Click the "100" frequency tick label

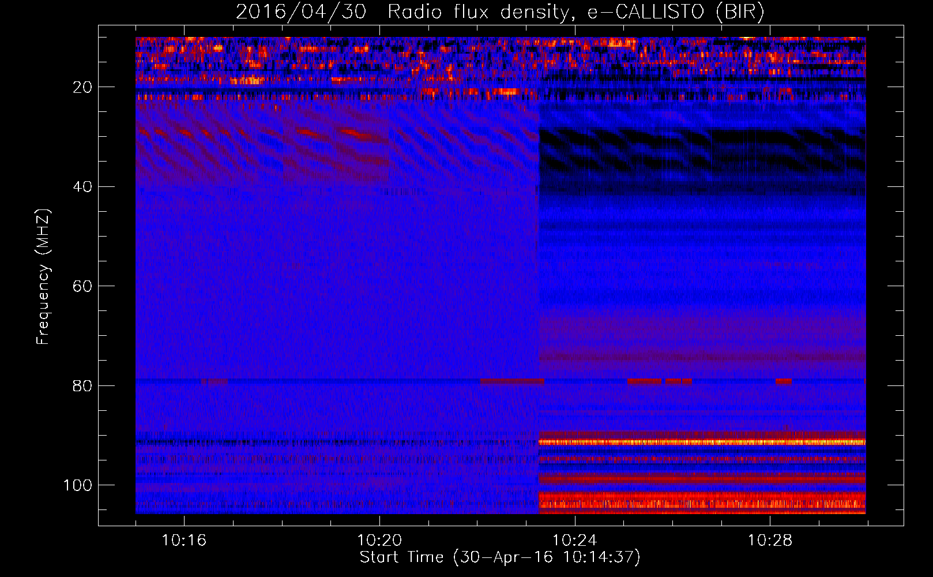pyautogui.click(x=78, y=485)
